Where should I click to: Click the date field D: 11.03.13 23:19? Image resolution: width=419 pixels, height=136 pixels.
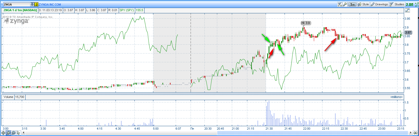coord(50,10)
